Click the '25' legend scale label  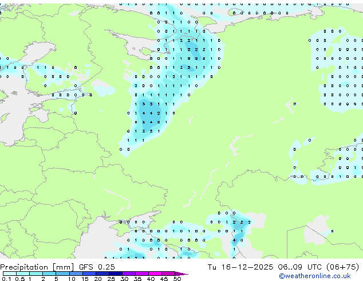pyautogui.click(x=111, y=279)
